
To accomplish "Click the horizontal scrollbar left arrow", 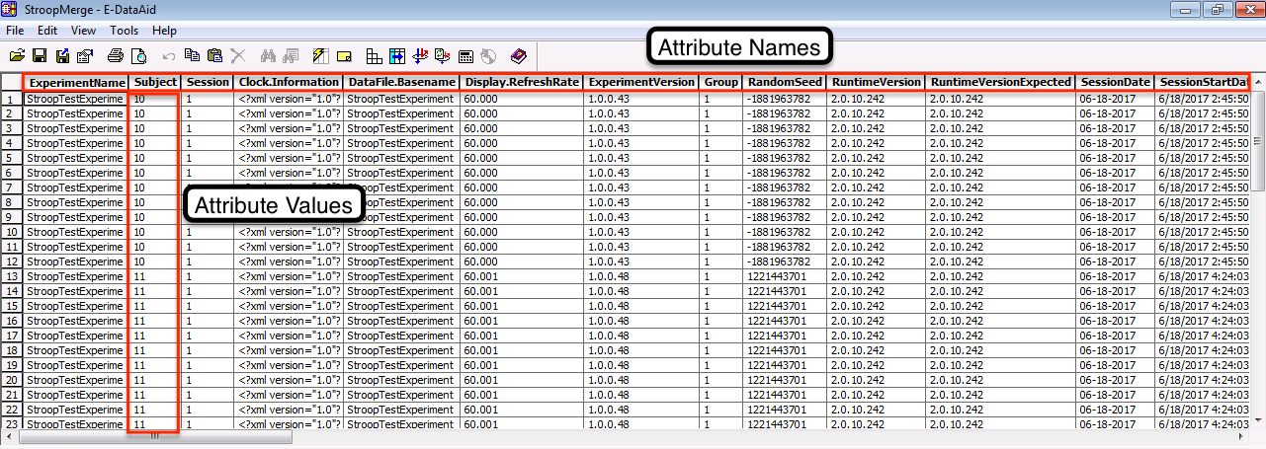I will 8,438.
